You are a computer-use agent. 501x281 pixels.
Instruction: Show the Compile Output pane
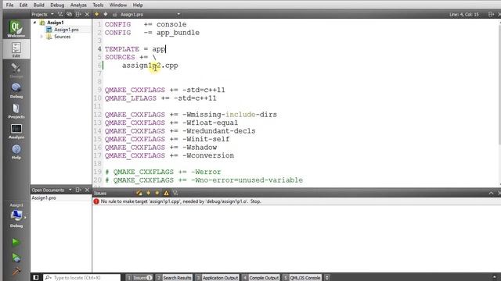[261, 278]
